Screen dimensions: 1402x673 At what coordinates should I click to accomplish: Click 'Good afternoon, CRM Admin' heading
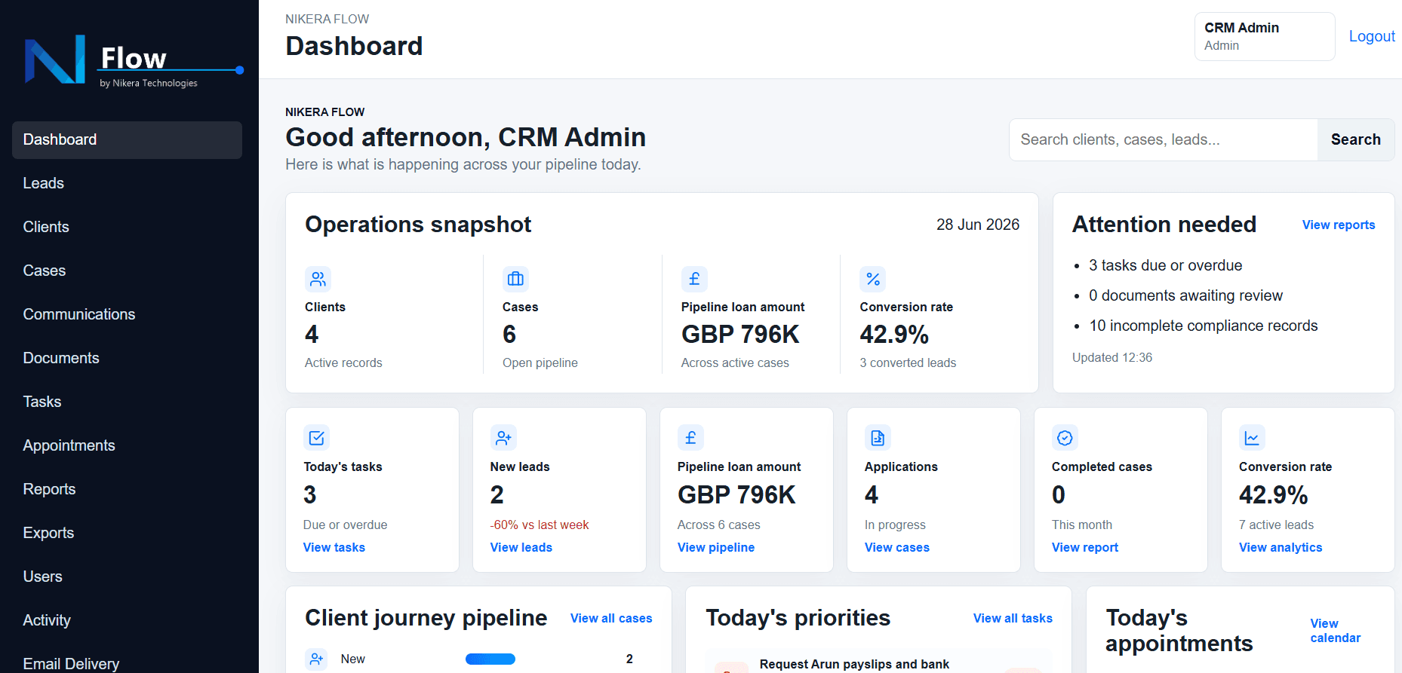[466, 137]
